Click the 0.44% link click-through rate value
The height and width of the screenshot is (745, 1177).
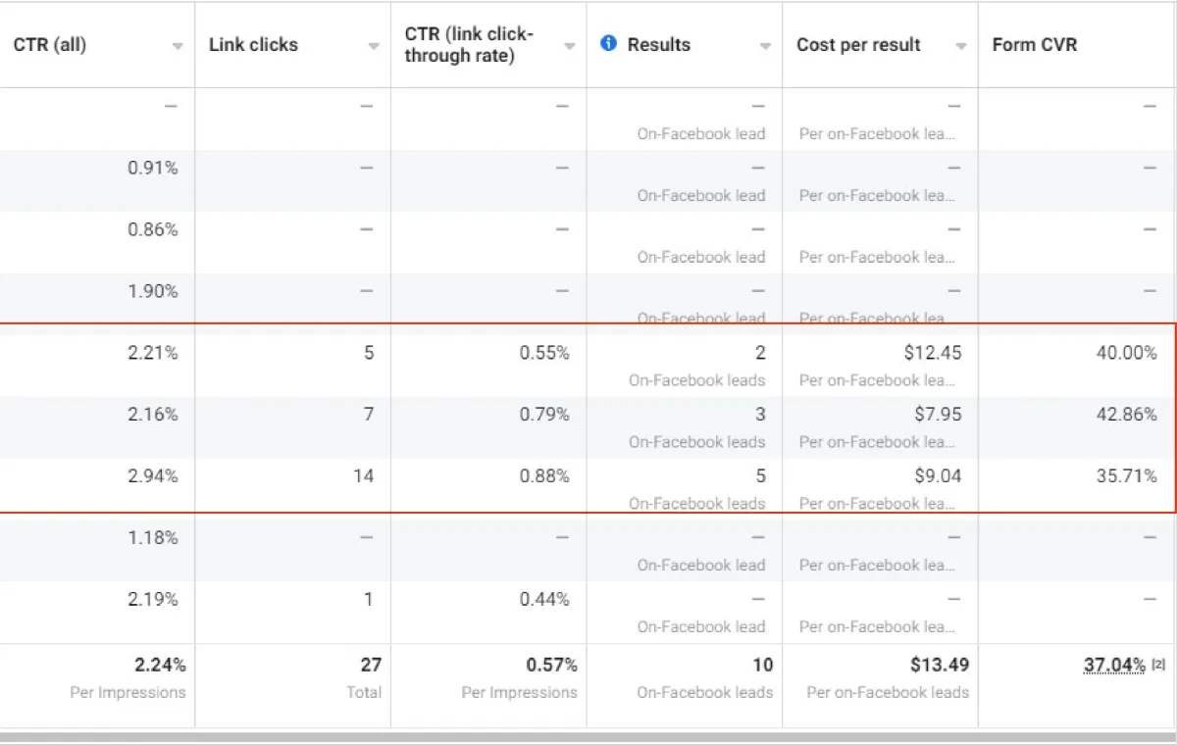(x=544, y=599)
